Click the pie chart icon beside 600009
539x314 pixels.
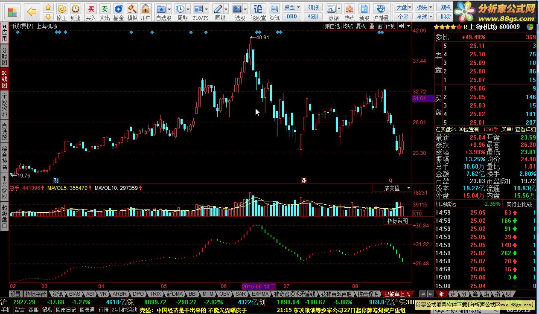point(530,26)
